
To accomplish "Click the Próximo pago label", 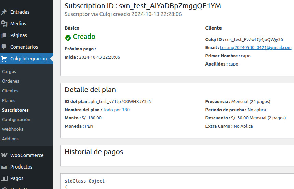I will coord(80,49).
